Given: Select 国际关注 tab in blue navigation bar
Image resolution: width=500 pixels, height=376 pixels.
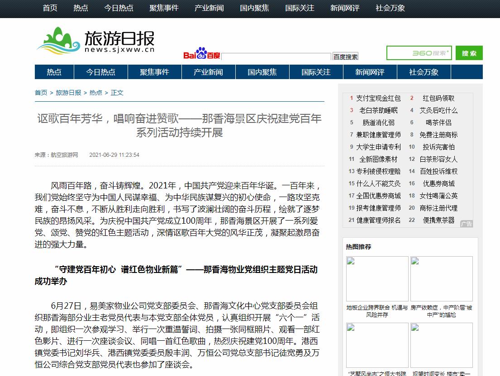Looking at the screenshot, I should coord(316,72).
